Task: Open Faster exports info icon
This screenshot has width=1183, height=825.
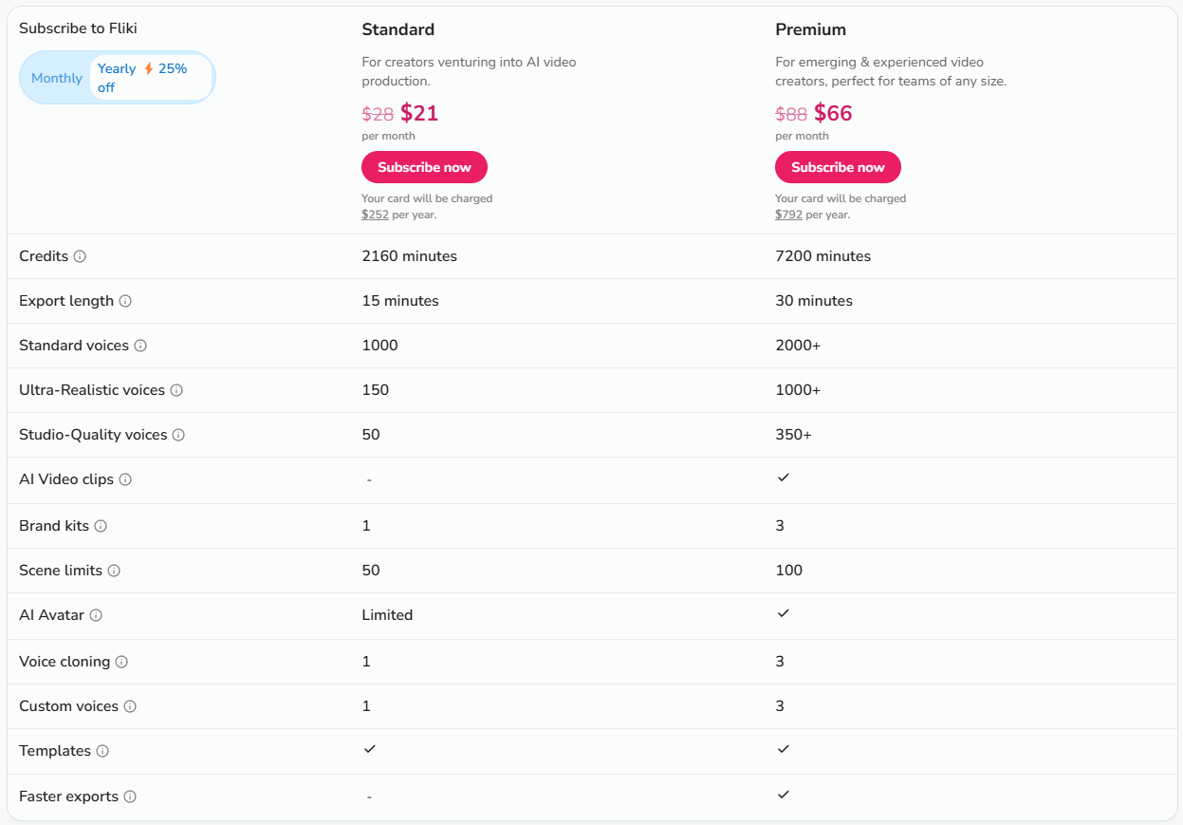Action: pos(130,797)
